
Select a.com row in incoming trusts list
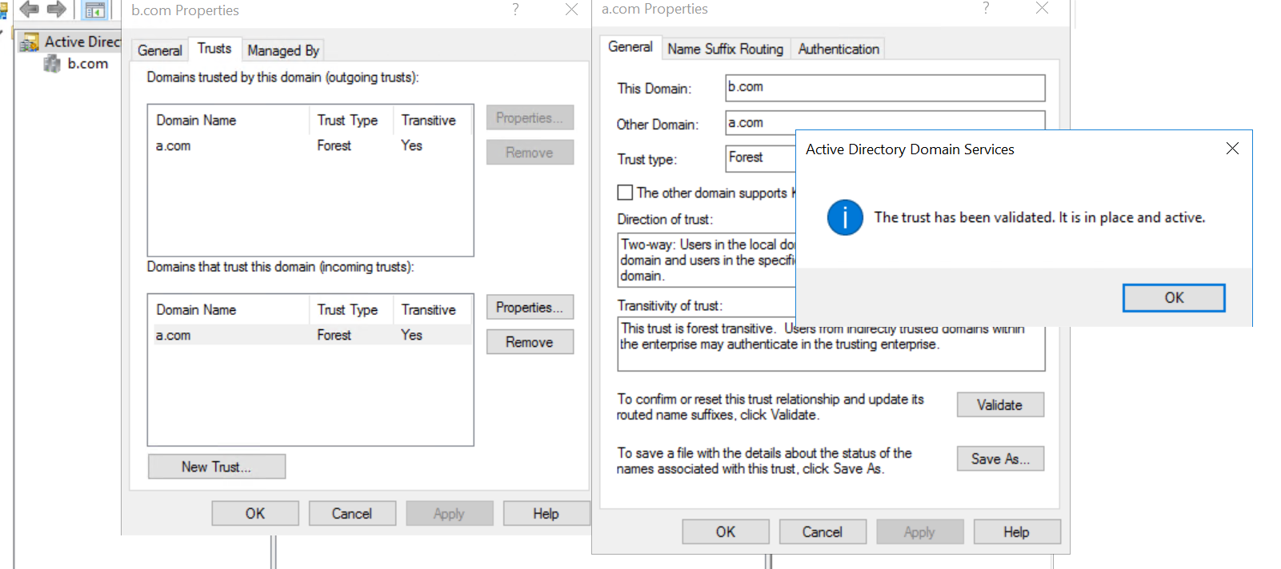310,335
